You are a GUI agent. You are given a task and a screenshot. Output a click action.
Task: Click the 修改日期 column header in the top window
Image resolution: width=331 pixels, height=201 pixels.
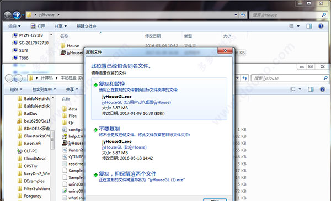153,36
